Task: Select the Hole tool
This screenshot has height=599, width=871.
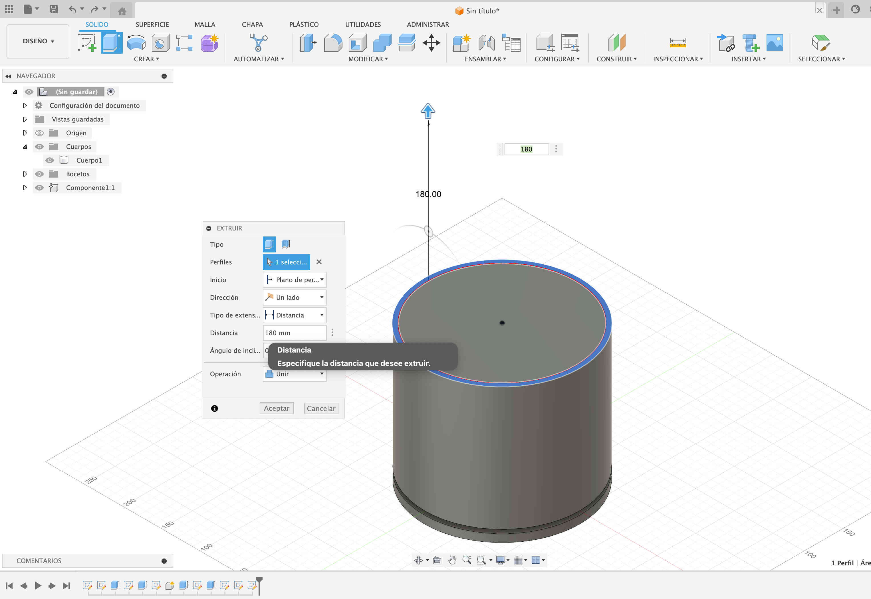Action: [x=160, y=43]
